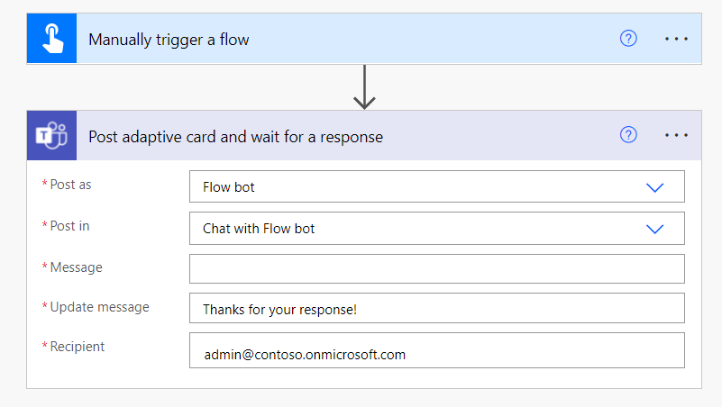
Task: Collapse the Manually trigger a flow header
Action: click(169, 39)
